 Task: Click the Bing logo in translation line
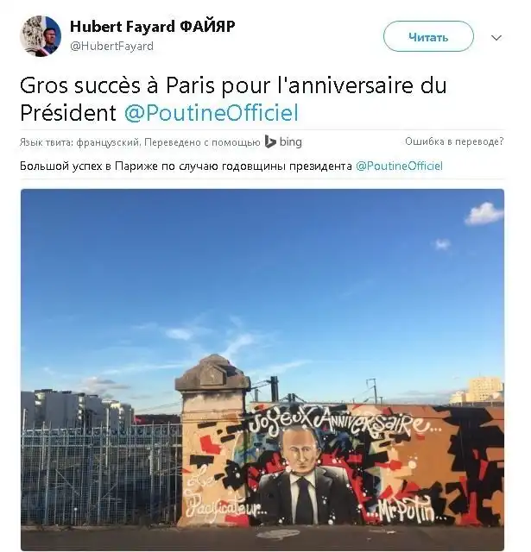(x=270, y=141)
